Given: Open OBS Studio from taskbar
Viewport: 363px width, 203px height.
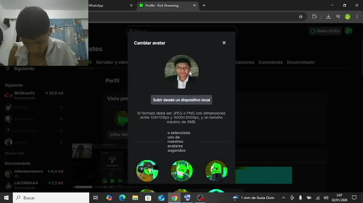Looking at the screenshot, I should click(x=200, y=198).
